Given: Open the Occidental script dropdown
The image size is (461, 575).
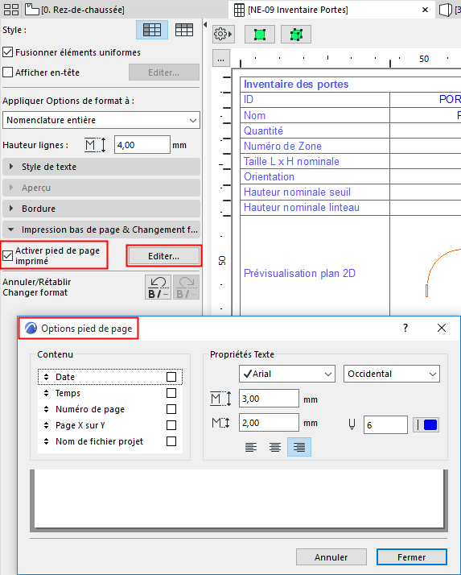Looking at the screenshot, I should pyautogui.click(x=391, y=374).
